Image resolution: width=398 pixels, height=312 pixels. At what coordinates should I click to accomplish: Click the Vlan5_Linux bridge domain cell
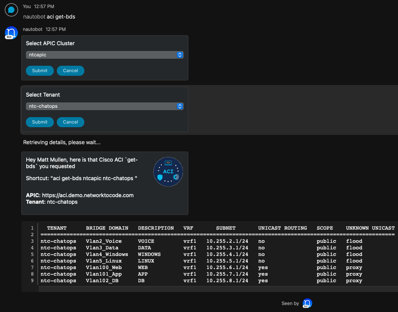coord(104,261)
